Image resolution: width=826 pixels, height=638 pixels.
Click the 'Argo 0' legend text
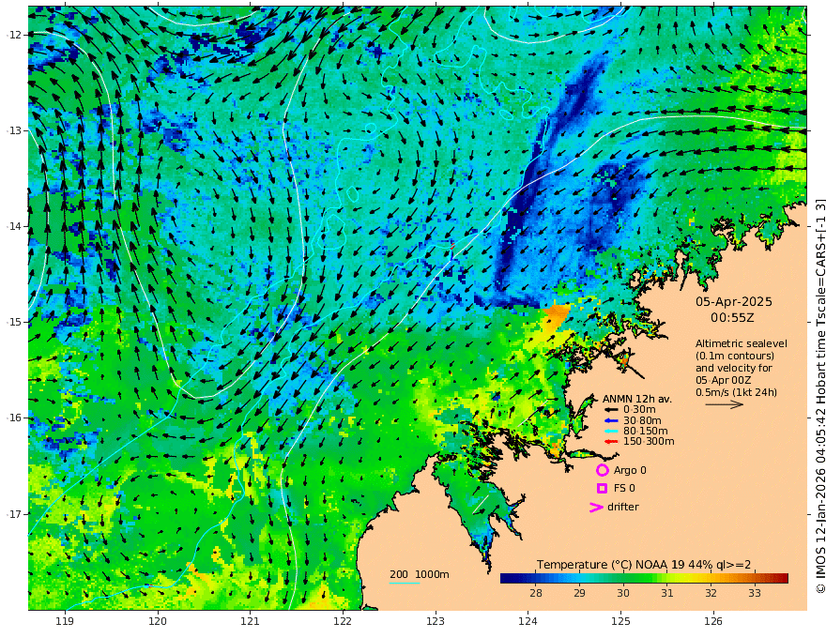(x=630, y=471)
